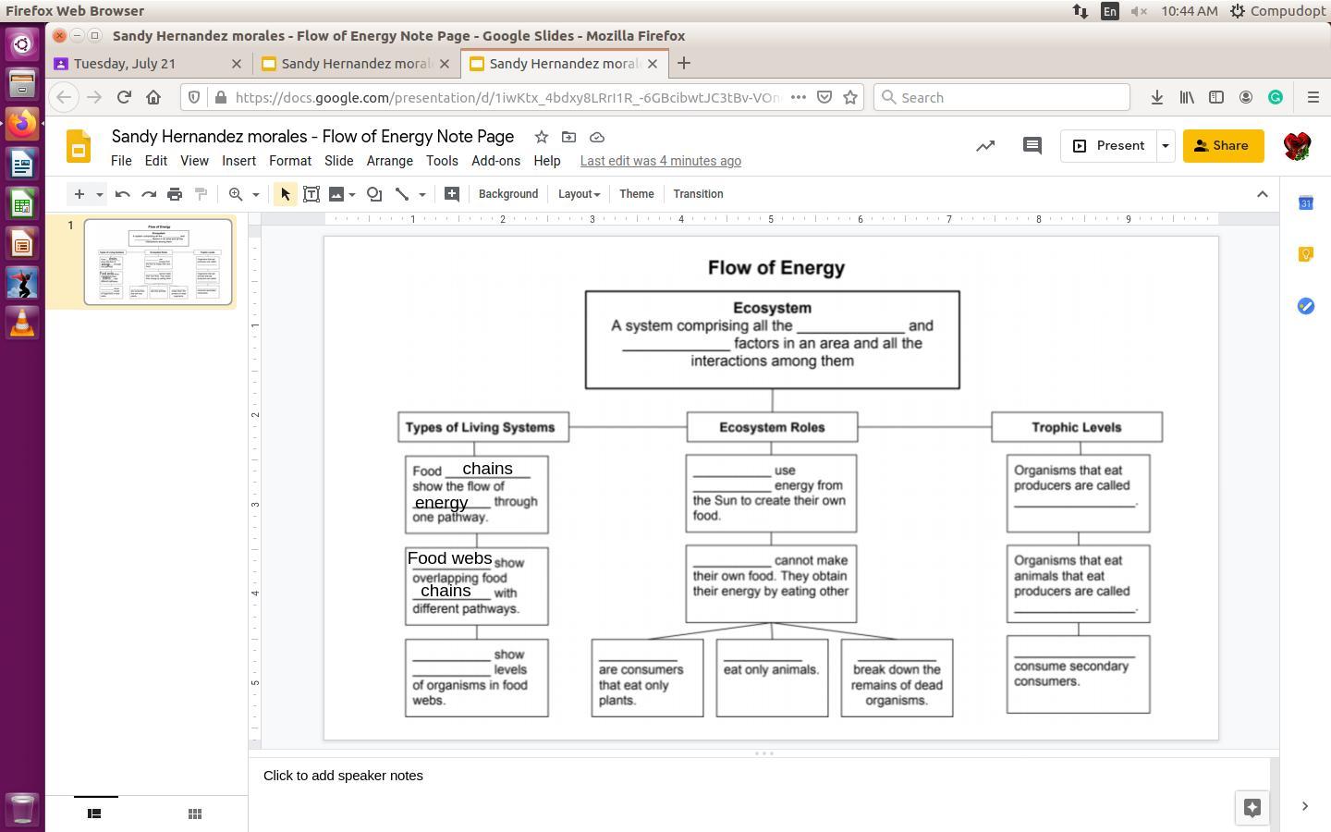Open the Present options dropdown arrow

[x=1165, y=146]
